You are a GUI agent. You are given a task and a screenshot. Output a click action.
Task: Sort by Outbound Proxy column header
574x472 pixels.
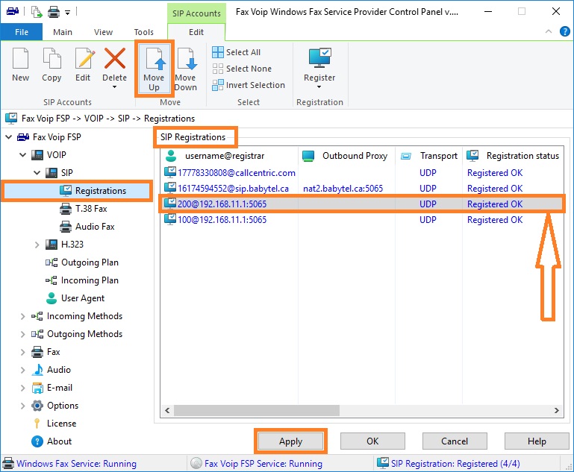pos(346,156)
